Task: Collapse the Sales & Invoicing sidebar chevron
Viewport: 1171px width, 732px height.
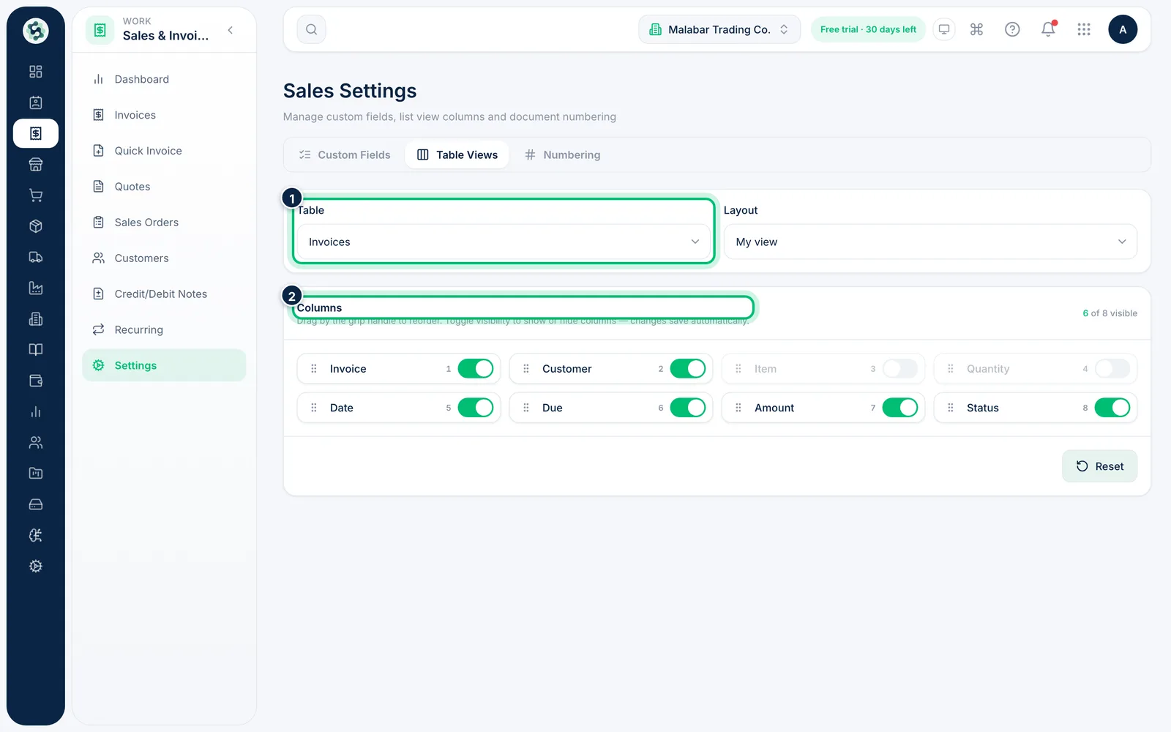Action: pos(231,30)
